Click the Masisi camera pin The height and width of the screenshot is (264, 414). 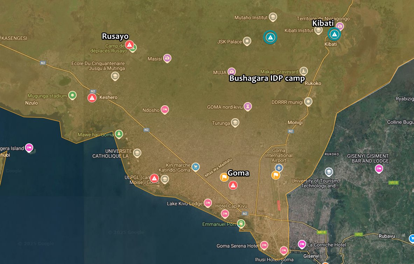tap(167, 58)
